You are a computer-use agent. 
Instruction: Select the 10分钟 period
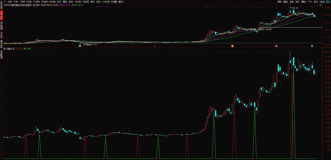78,2
